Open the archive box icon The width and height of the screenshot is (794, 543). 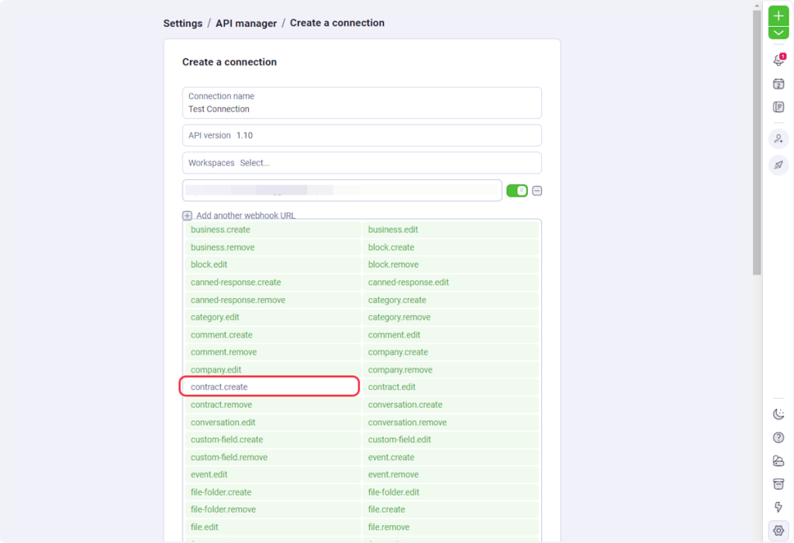pos(778,484)
